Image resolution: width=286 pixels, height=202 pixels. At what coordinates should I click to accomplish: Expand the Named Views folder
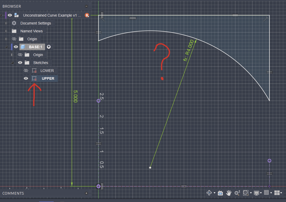click(x=6, y=31)
